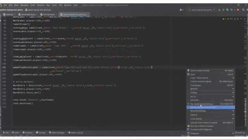Click the python typing test game breadcrumb
This screenshot has height=139, width=248.
click(11, 10)
